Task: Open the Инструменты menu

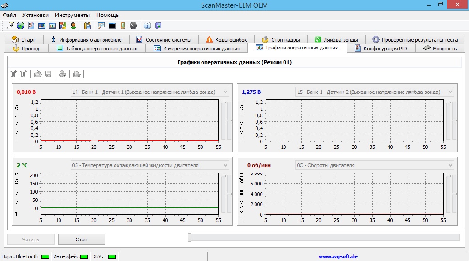Action: point(72,15)
